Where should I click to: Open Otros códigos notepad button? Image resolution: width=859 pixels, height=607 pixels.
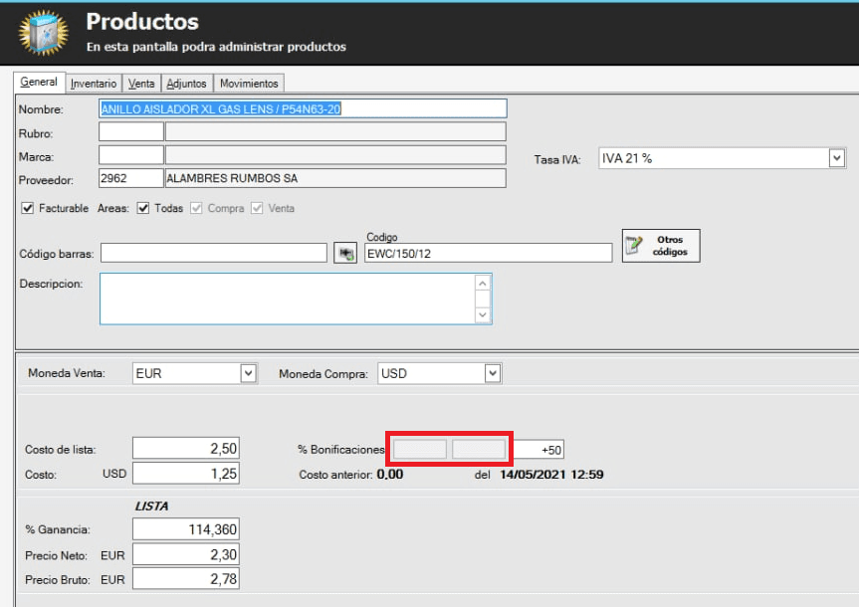click(661, 246)
